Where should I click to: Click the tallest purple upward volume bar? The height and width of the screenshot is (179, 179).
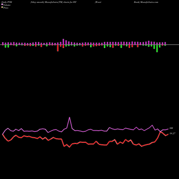coord(63,42)
